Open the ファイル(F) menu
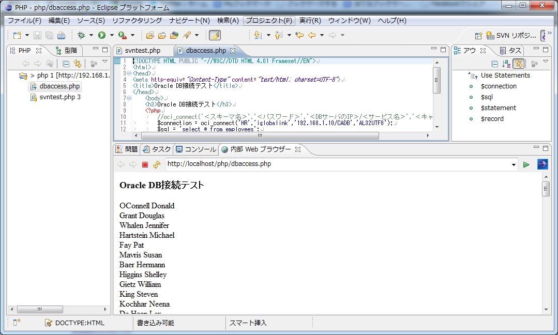558x335 pixels. tap(24, 21)
